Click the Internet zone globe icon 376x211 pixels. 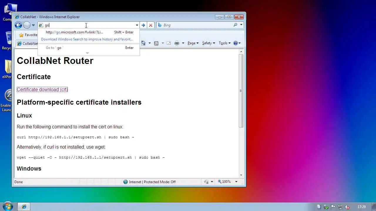click(126, 182)
